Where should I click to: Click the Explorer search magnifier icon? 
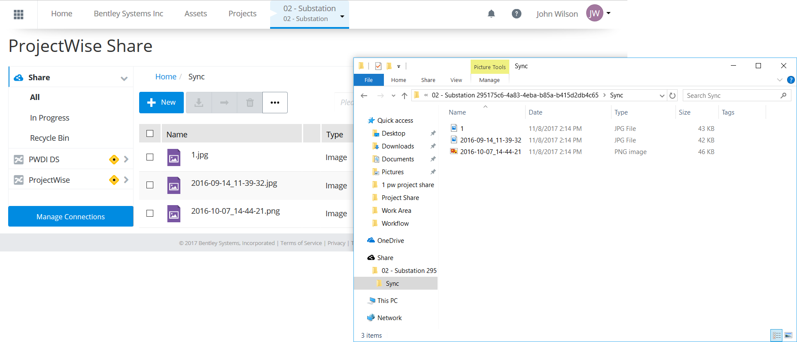point(783,95)
